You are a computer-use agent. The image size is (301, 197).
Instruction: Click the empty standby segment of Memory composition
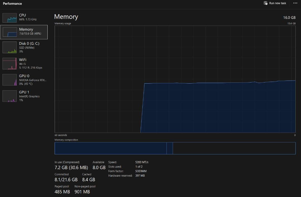pos(234,148)
